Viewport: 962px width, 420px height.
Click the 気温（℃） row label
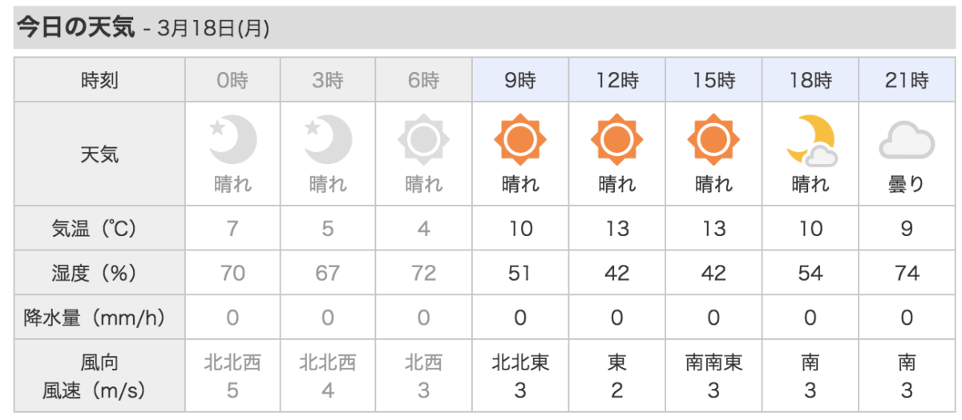[99, 229]
